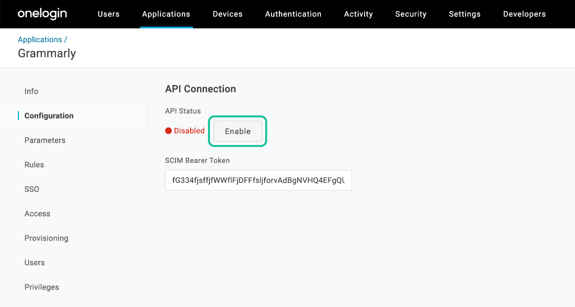Click the red Disabled status indicator
The image size is (575, 307).
point(185,131)
